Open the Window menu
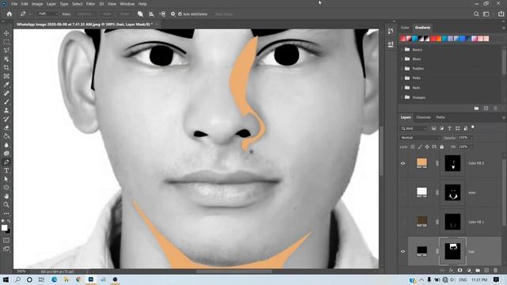 pyautogui.click(x=127, y=4)
